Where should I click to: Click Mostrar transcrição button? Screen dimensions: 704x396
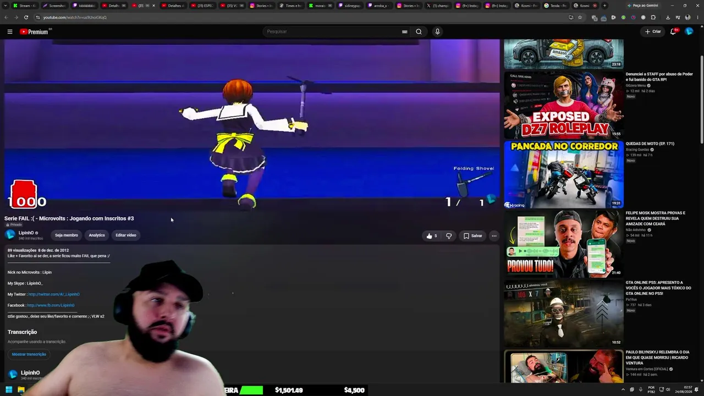[x=29, y=354]
